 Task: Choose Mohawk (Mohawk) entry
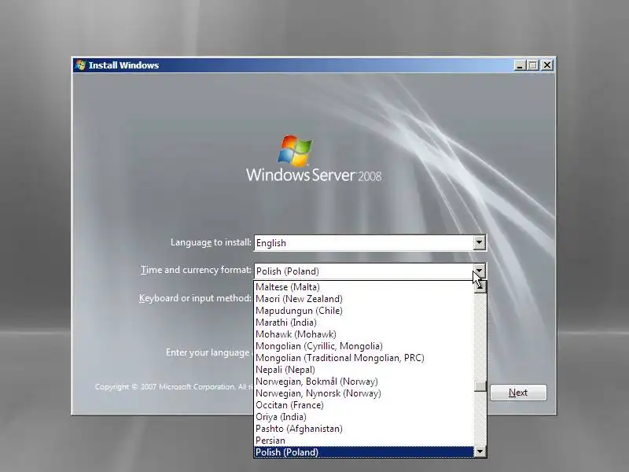point(364,334)
